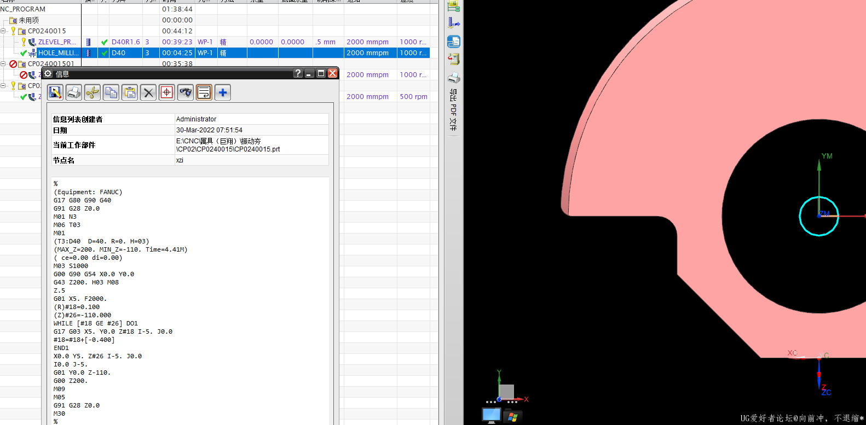
Task: Click the tool-with-arrow postprocess icon in the side bar
Action: point(454,23)
